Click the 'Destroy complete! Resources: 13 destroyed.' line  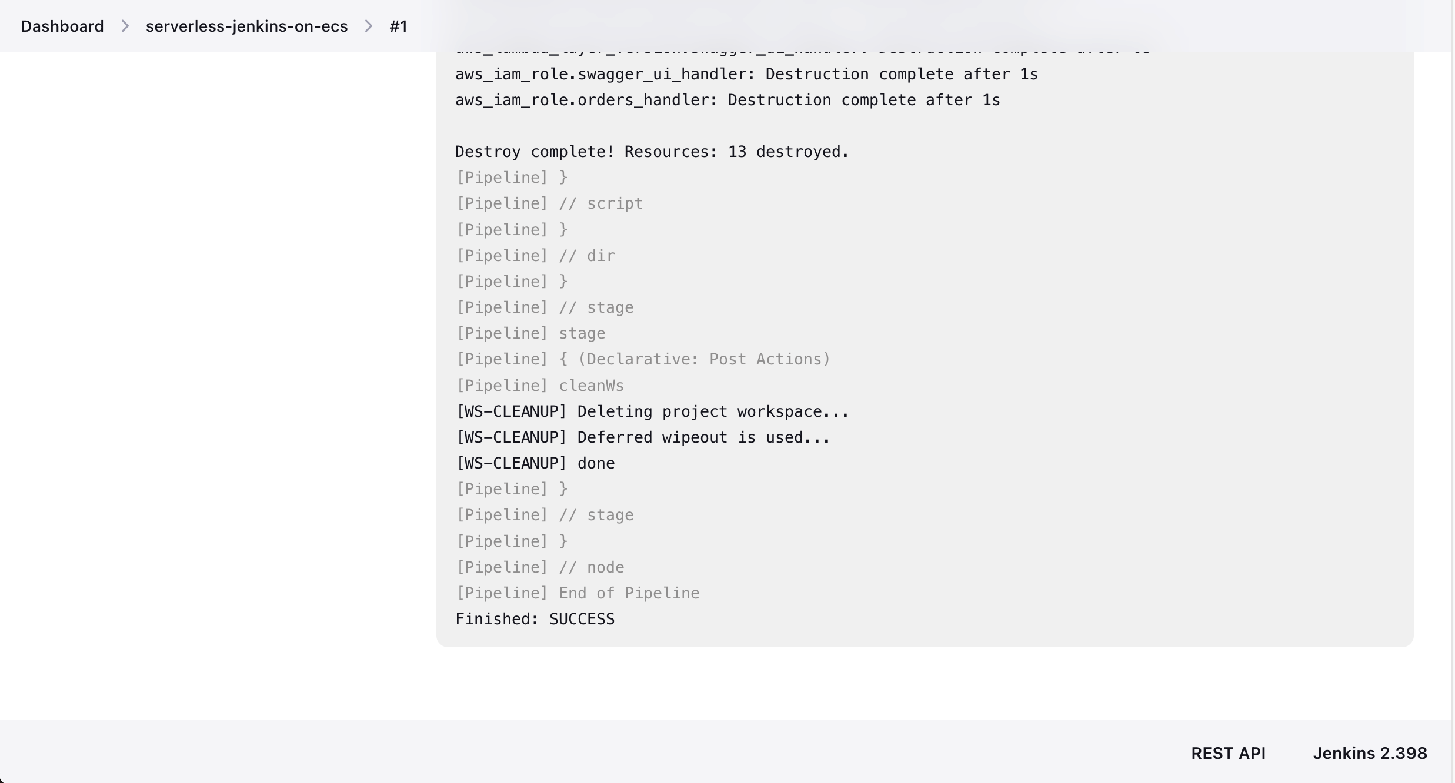(x=652, y=152)
